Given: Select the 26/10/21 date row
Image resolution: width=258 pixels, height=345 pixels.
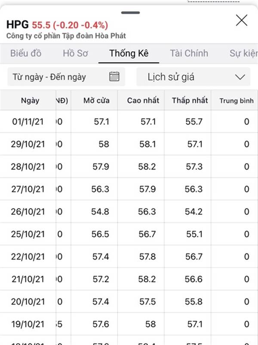Looking at the screenshot, I should 129,211.
